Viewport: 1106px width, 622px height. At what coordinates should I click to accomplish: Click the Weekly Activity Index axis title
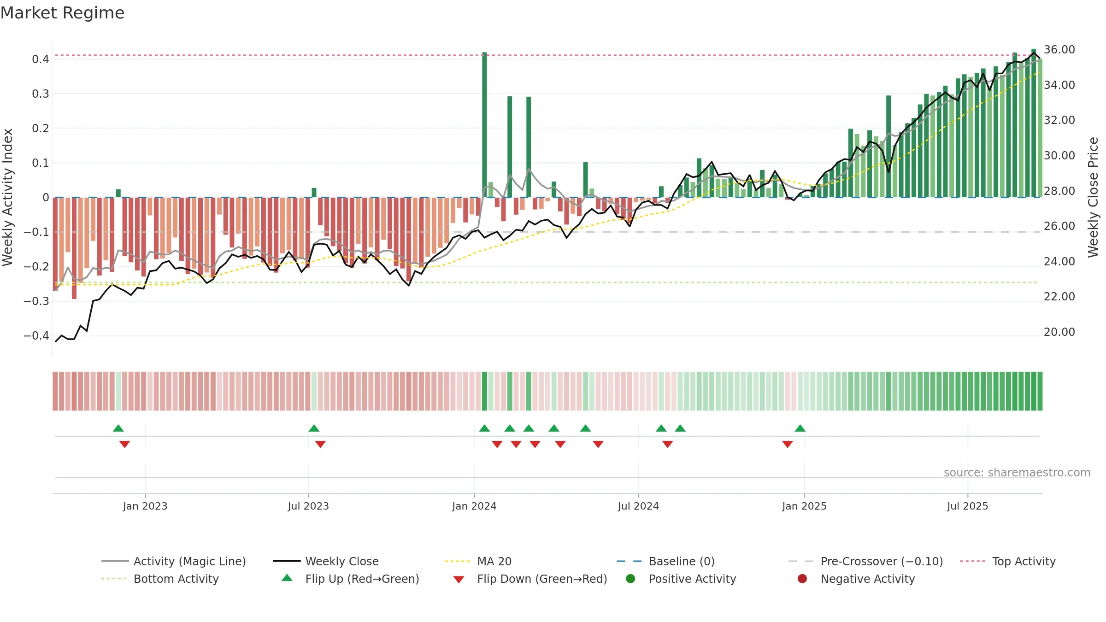tap(8, 197)
